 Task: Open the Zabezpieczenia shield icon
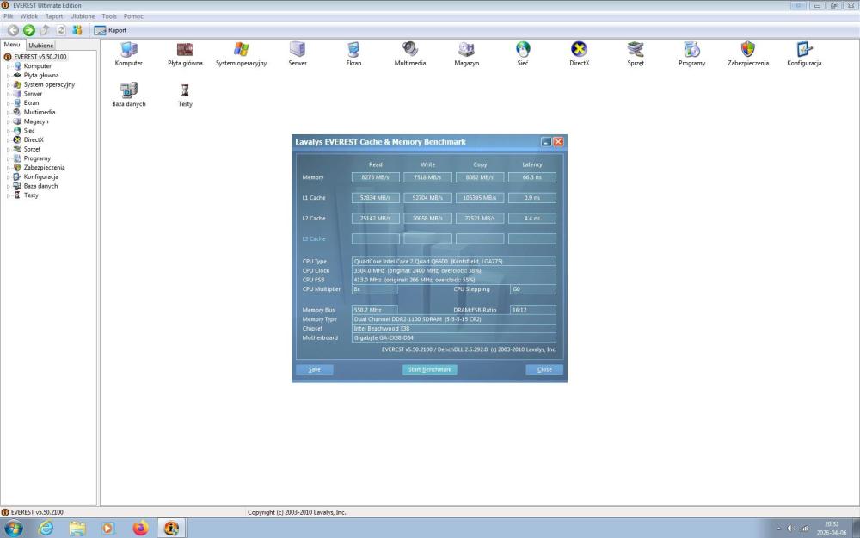click(747, 50)
